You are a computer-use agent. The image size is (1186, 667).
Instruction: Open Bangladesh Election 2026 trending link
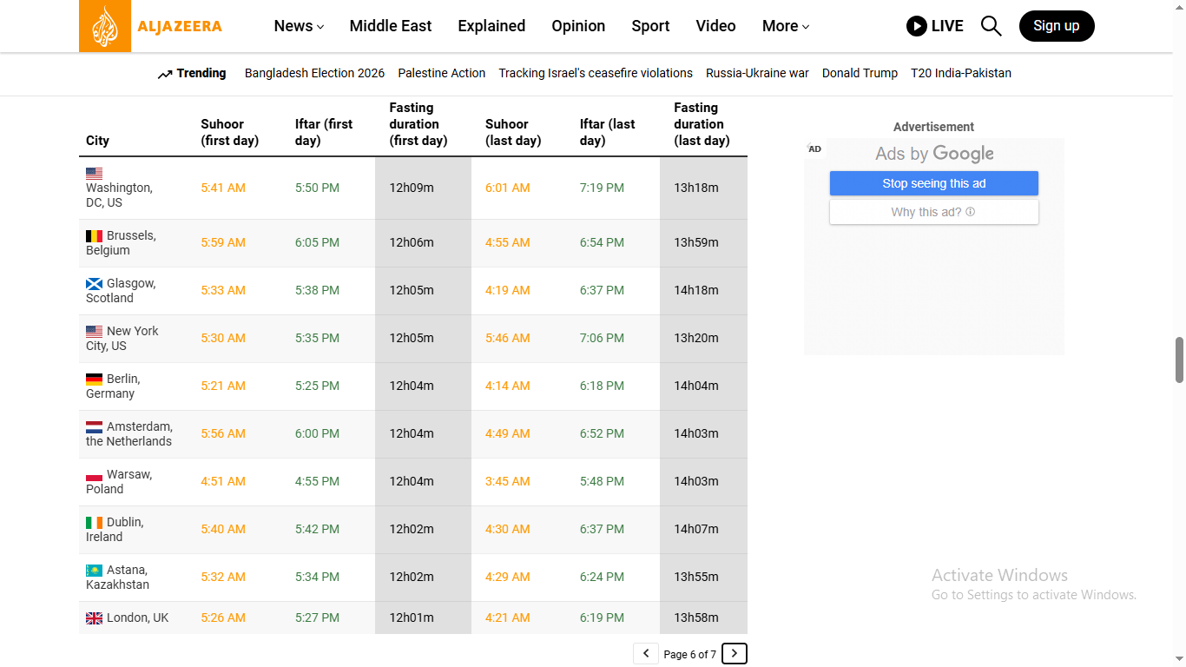(314, 73)
